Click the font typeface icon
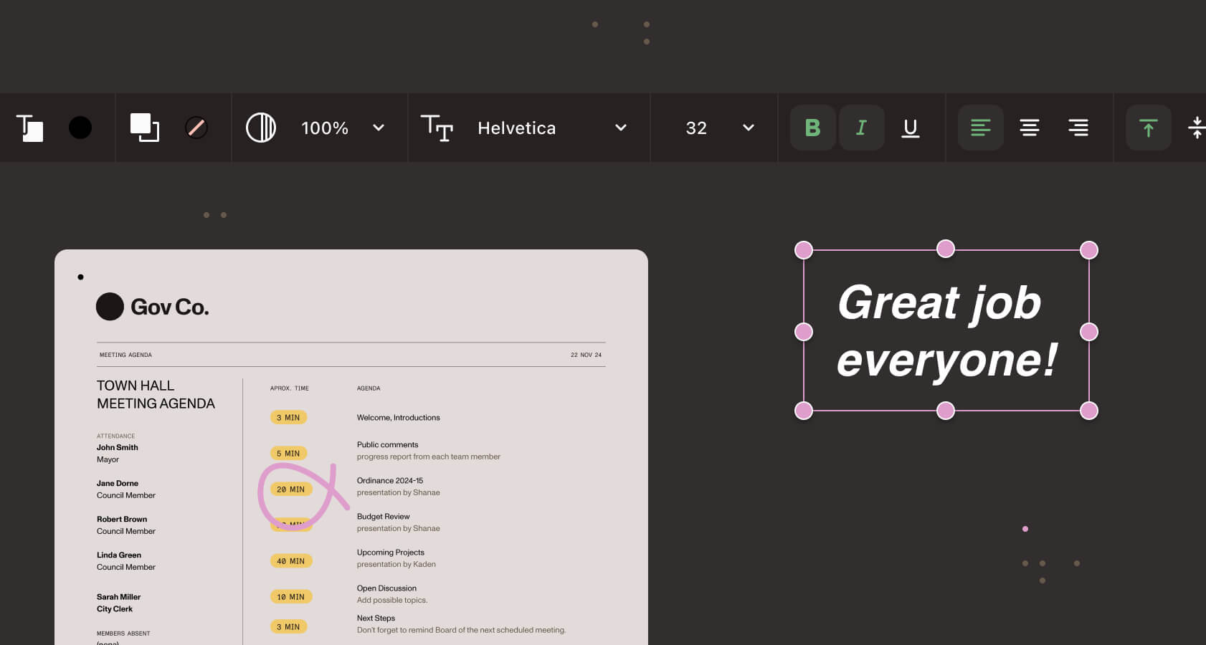The width and height of the screenshot is (1206, 645). tap(437, 128)
